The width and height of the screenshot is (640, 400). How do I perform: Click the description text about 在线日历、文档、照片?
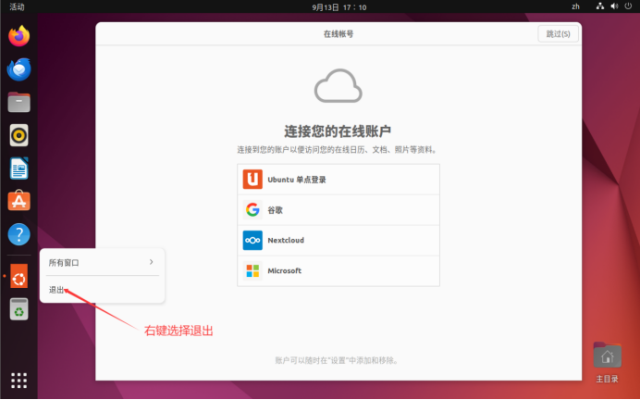tap(338, 150)
